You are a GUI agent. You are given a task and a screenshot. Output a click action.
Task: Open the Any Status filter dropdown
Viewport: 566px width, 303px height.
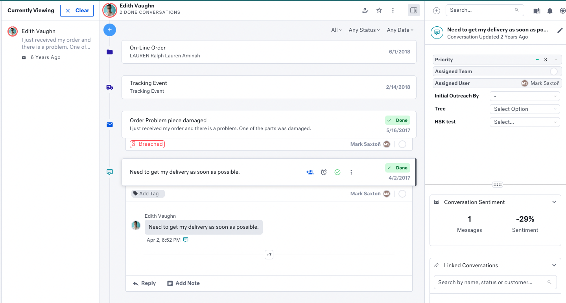(364, 29)
